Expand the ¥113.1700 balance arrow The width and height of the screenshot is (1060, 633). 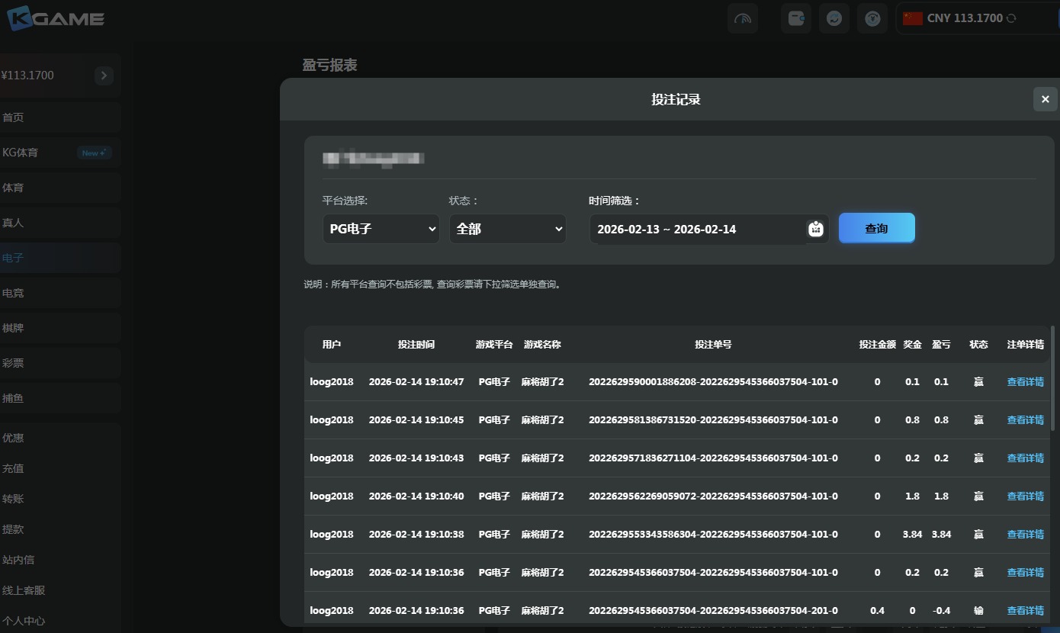pyautogui.click(x=104, y=75)
